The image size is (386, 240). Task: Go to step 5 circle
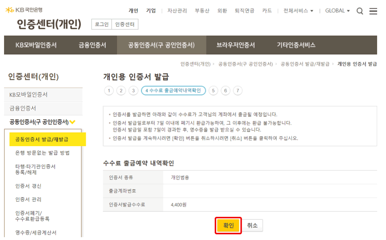[213, 91]
